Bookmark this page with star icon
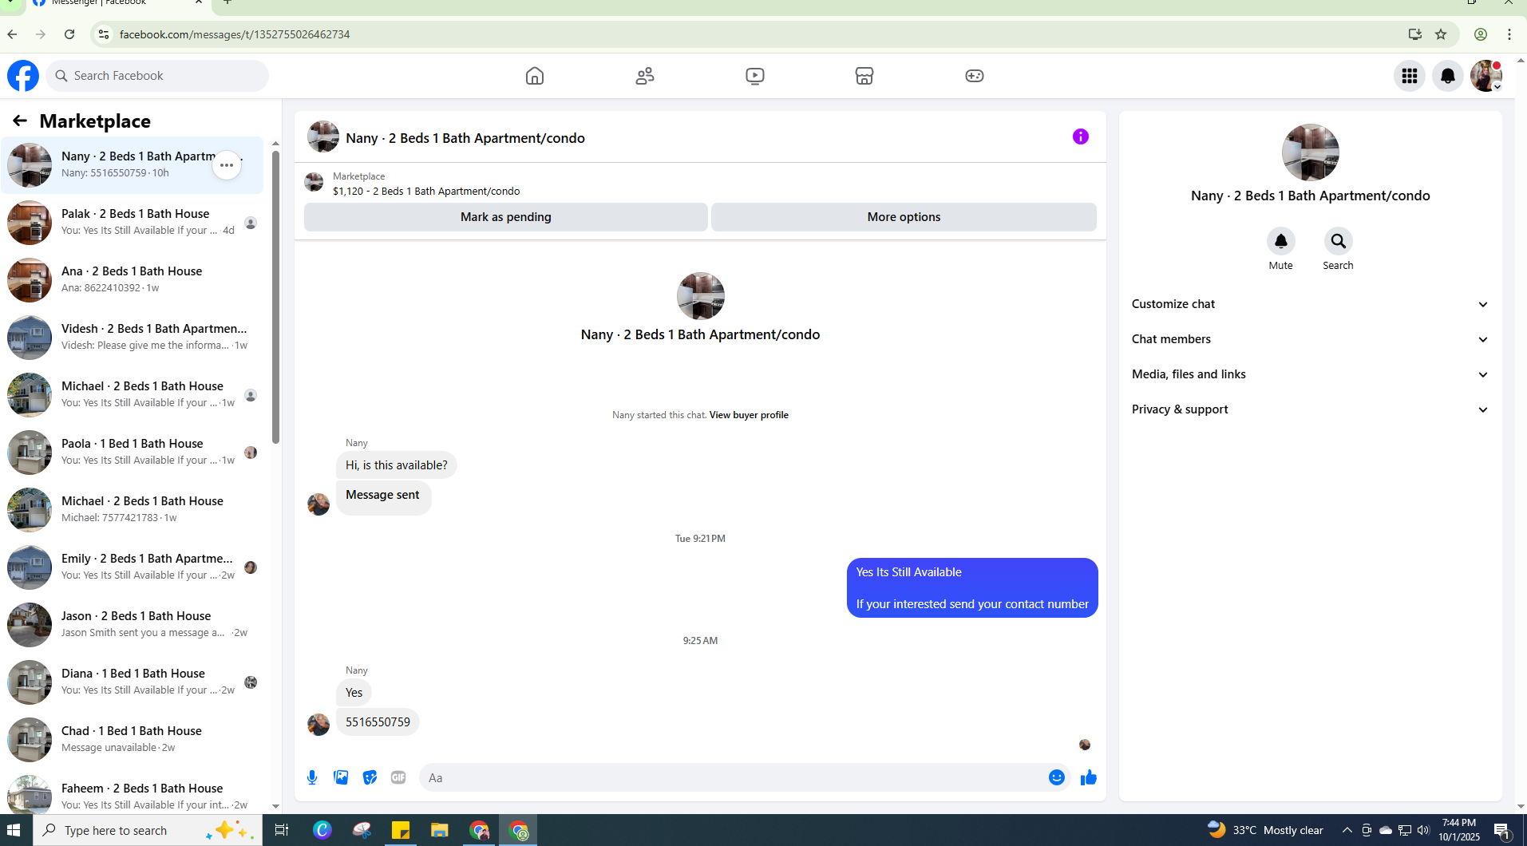 (x=1441, y=34)
